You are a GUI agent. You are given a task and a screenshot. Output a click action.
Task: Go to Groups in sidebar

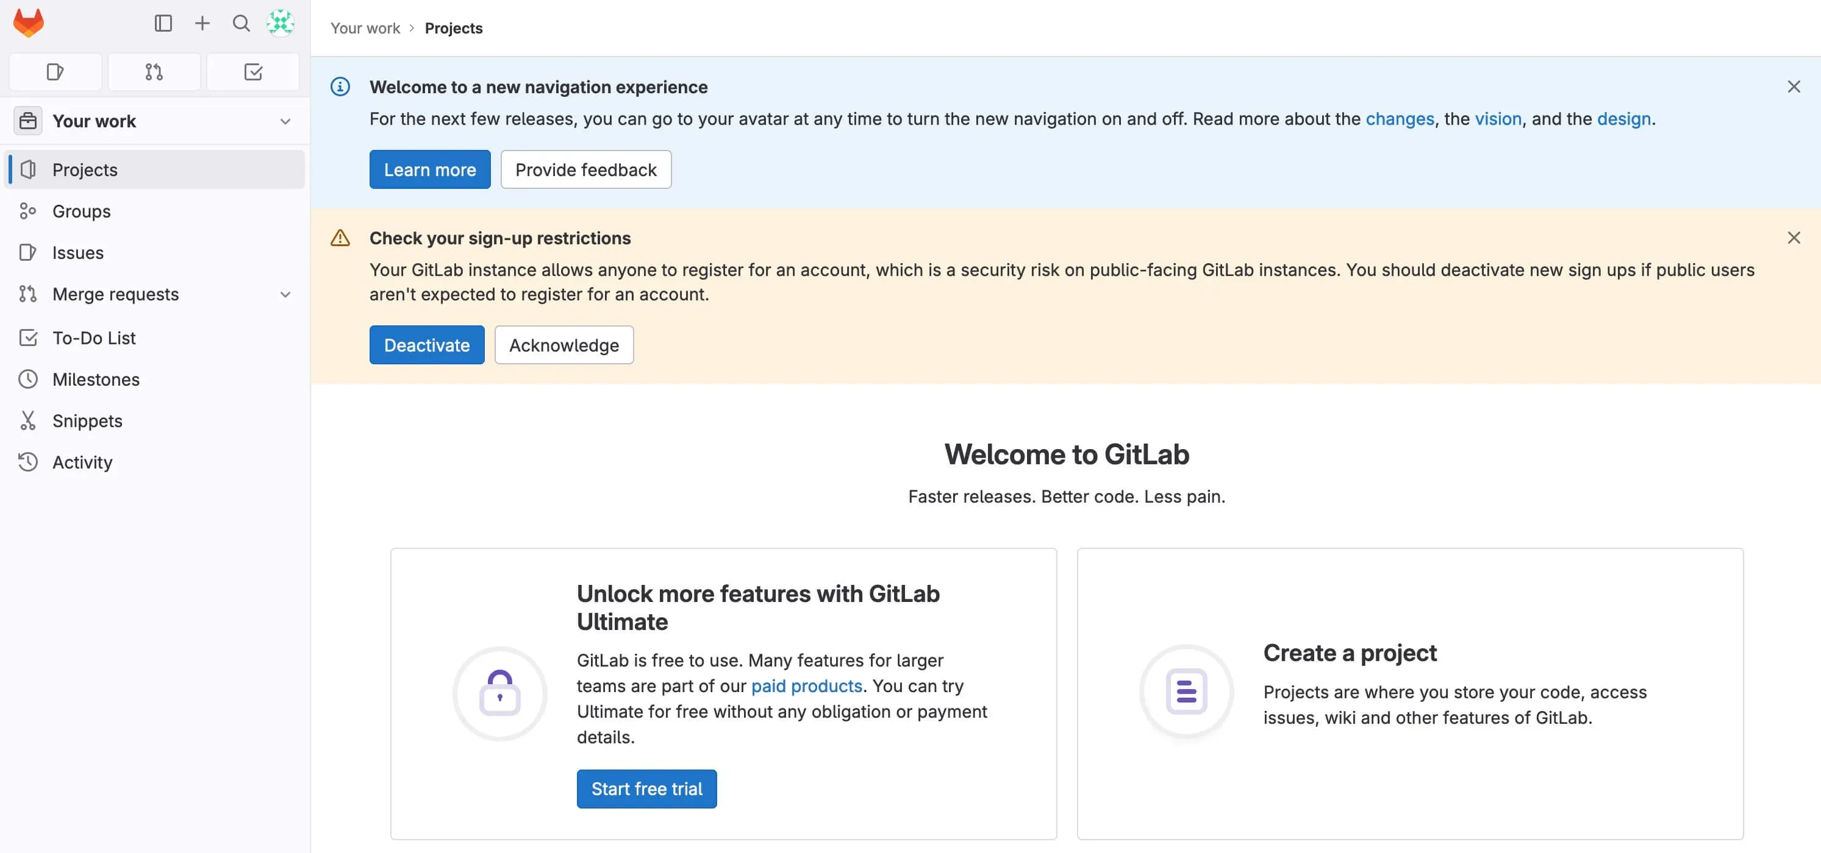pos(155,210)
